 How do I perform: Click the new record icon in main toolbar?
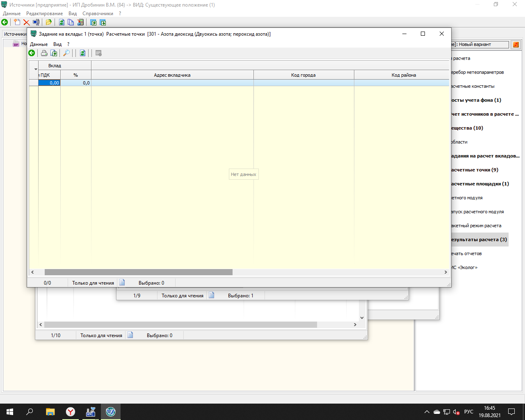(x=17, y=23)
